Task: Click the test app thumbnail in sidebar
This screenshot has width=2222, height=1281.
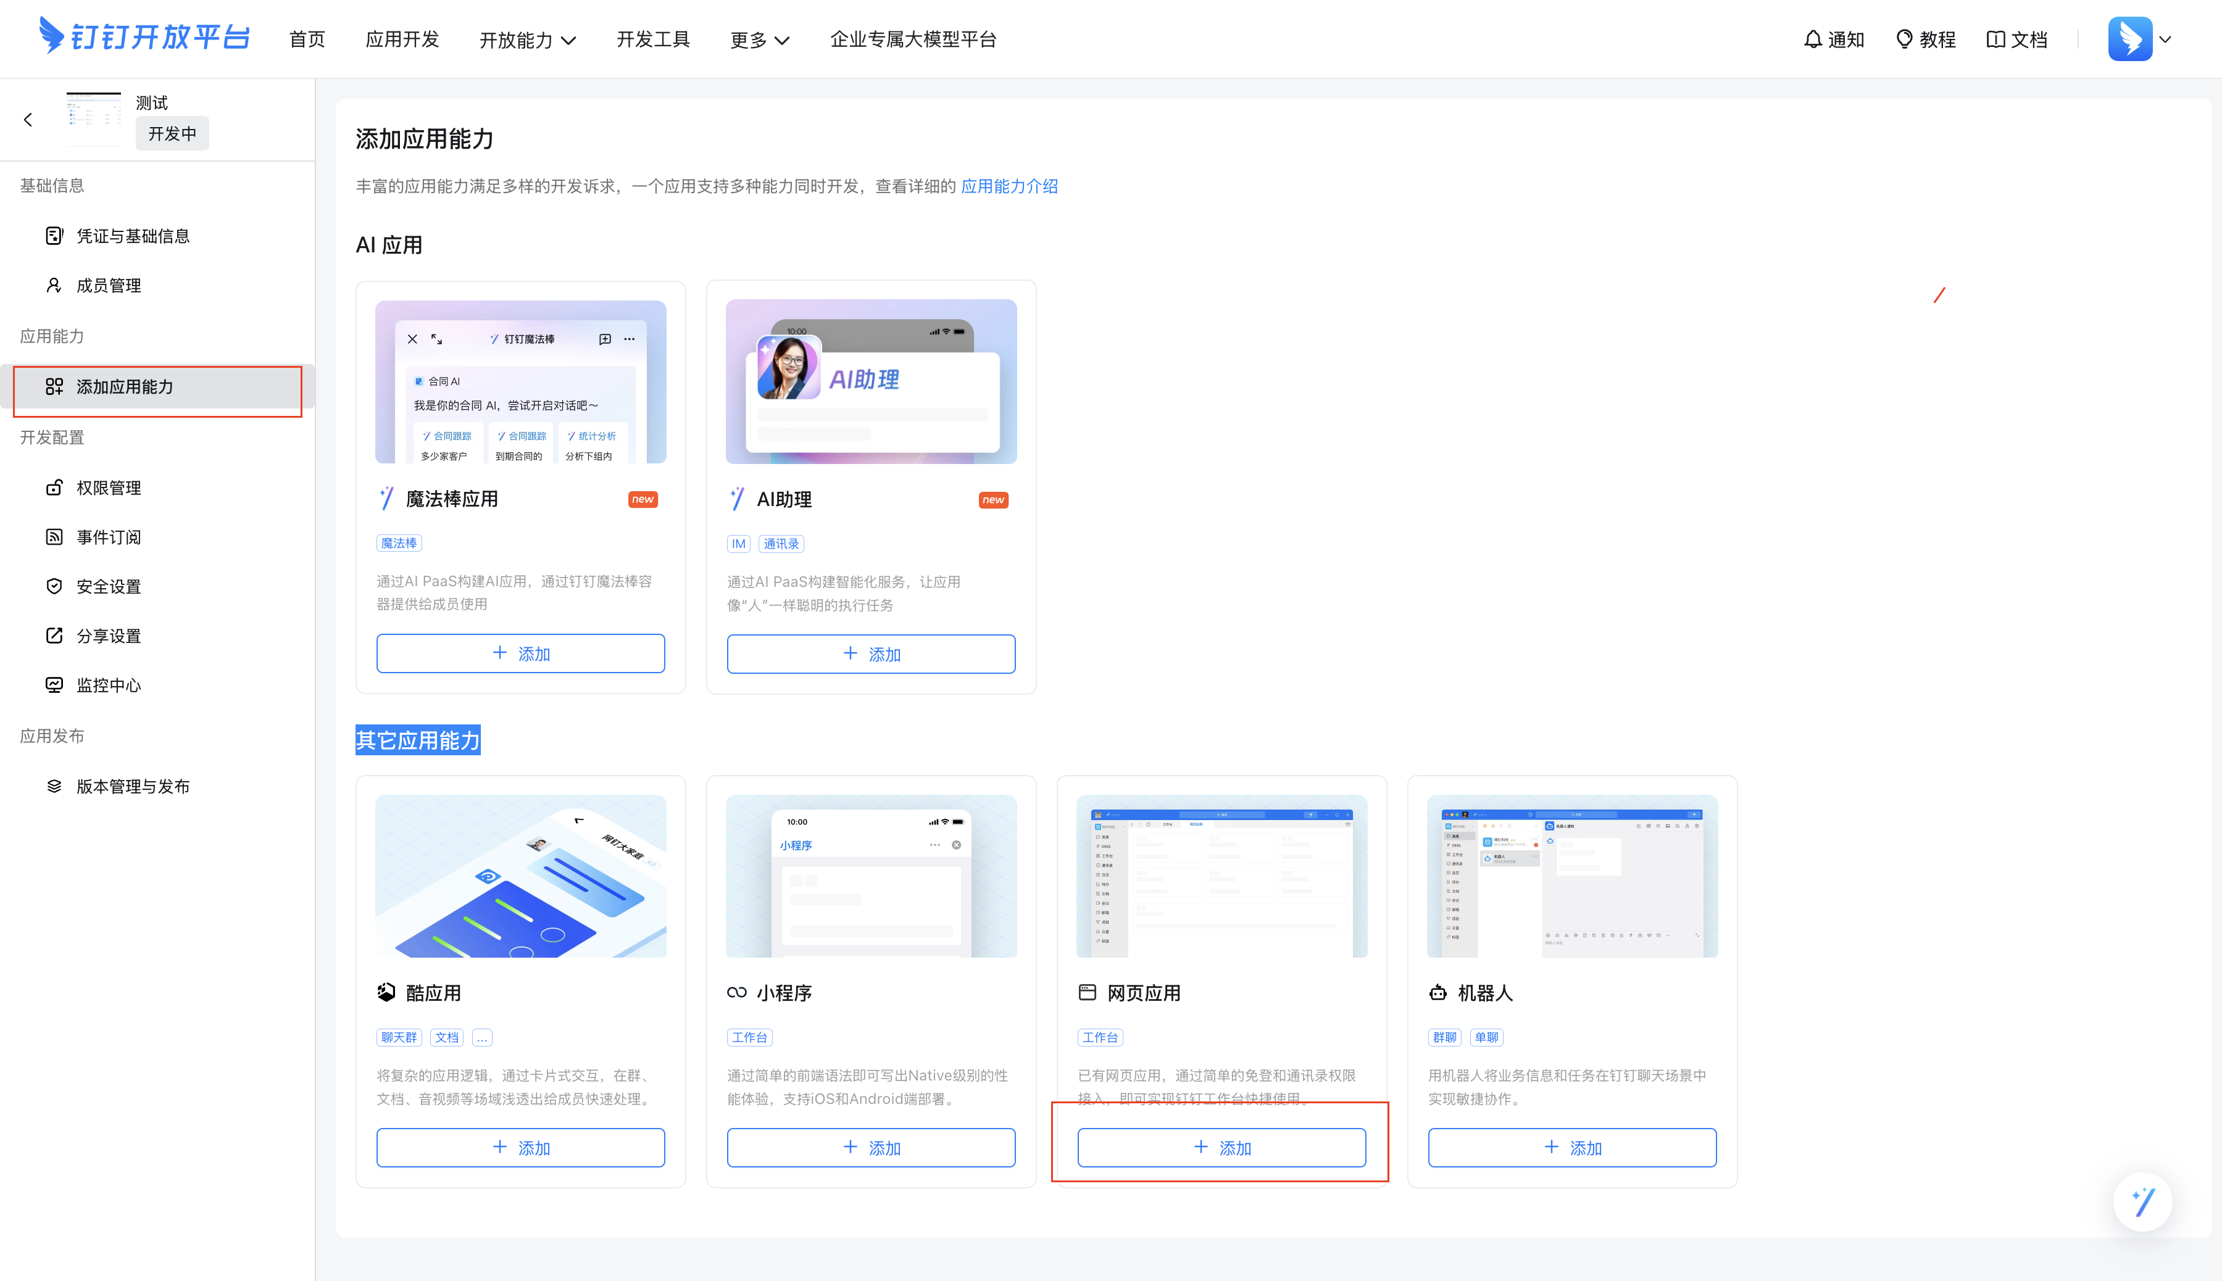Action: (94, 118)
